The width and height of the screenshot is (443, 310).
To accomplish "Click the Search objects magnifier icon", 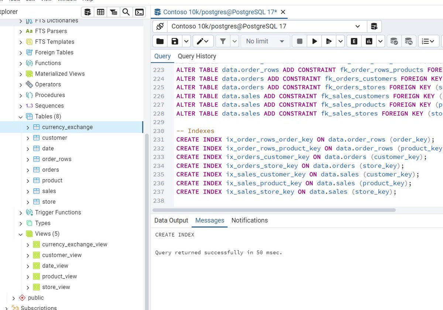I will pyautogui.click(x=126, y=12).
